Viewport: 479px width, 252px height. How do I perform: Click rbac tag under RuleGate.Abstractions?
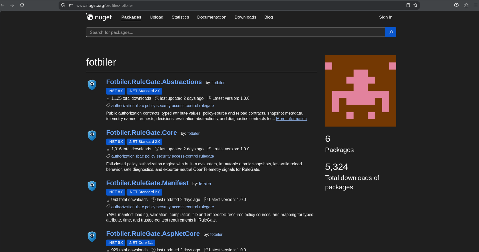click(x=140, y=106)
